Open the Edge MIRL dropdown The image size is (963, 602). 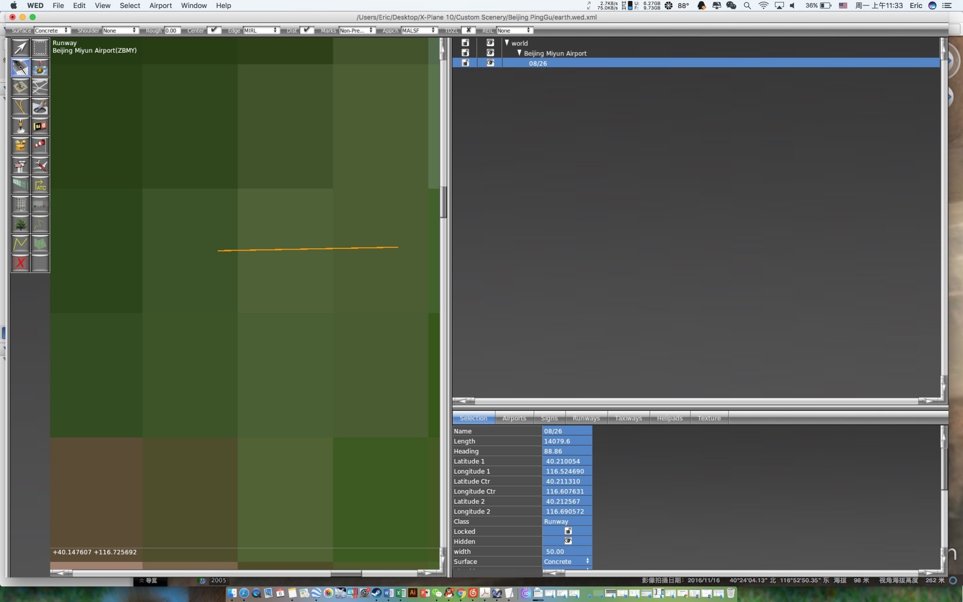tap(261, 30)
